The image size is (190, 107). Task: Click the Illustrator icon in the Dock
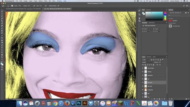tap(85, 103)
